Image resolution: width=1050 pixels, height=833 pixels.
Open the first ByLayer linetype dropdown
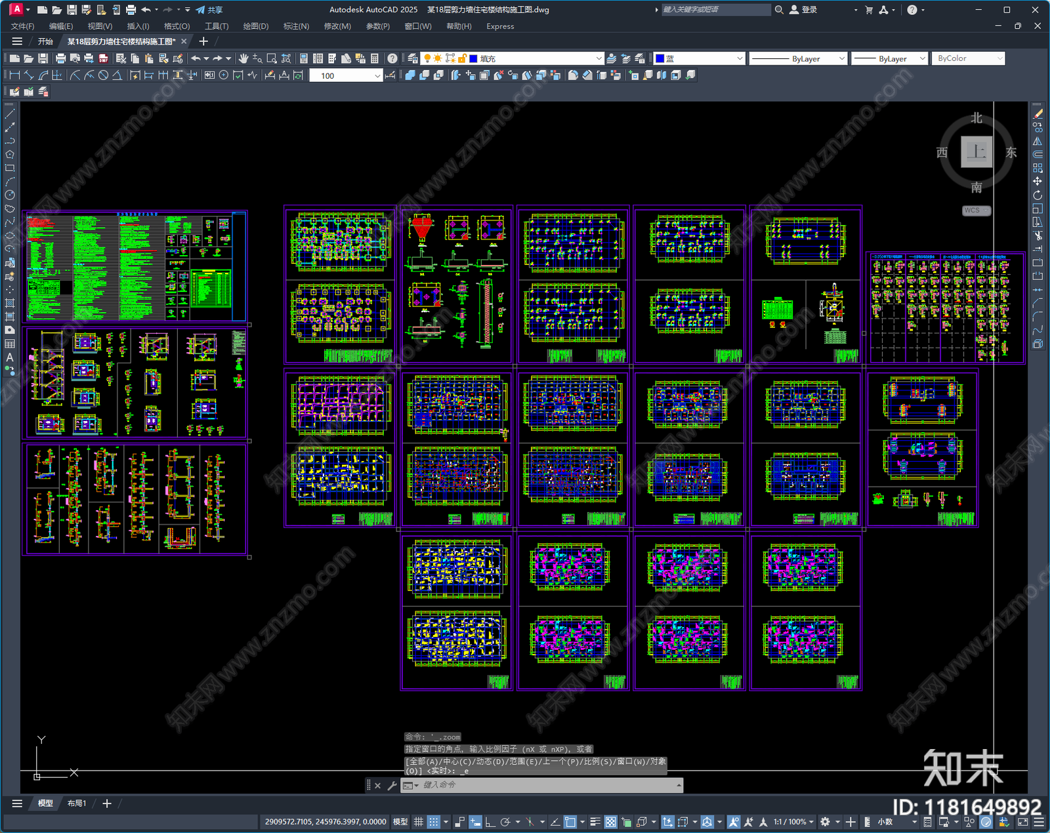pos(799,58)
